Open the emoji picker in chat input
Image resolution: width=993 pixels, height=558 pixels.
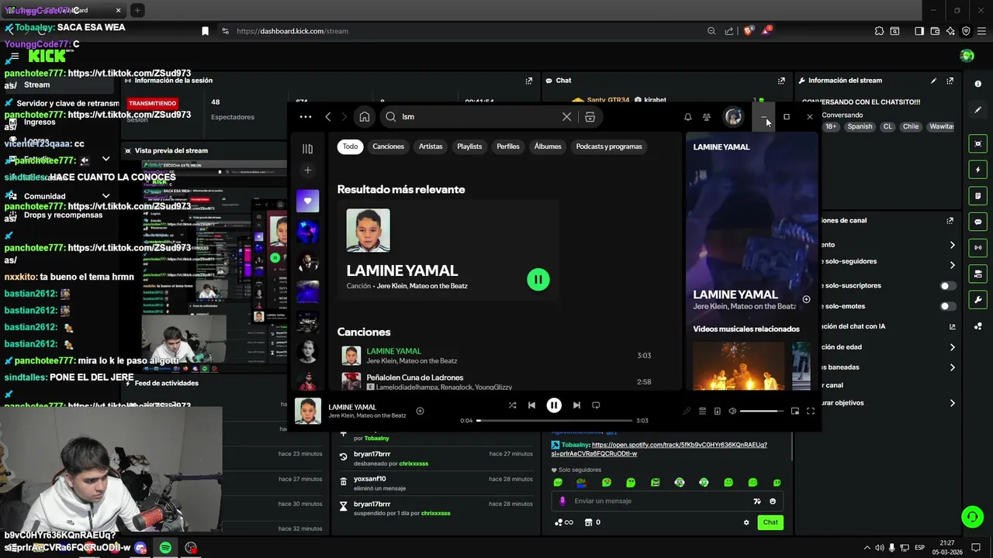773,501
